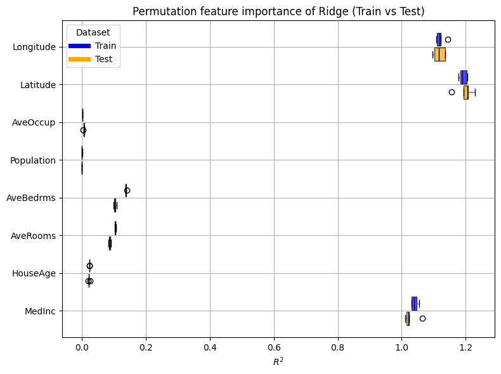The width and height of the screenshot is (501, 374).
Task: Click the orange Test legend color swatch
Action: tap(80, 59)
